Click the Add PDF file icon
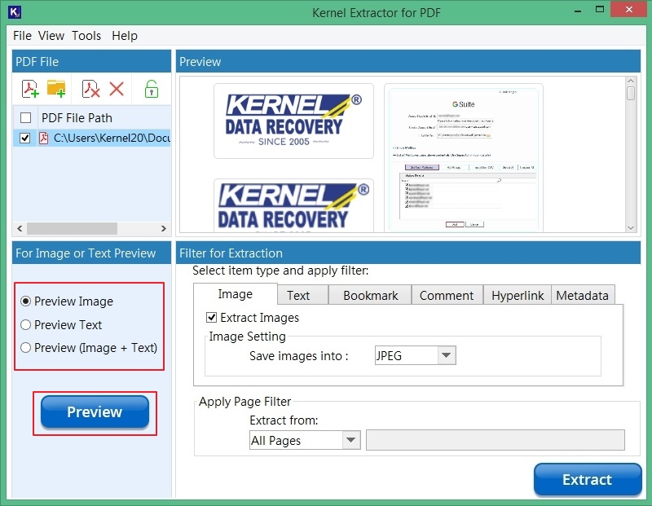 pos(30,89)
